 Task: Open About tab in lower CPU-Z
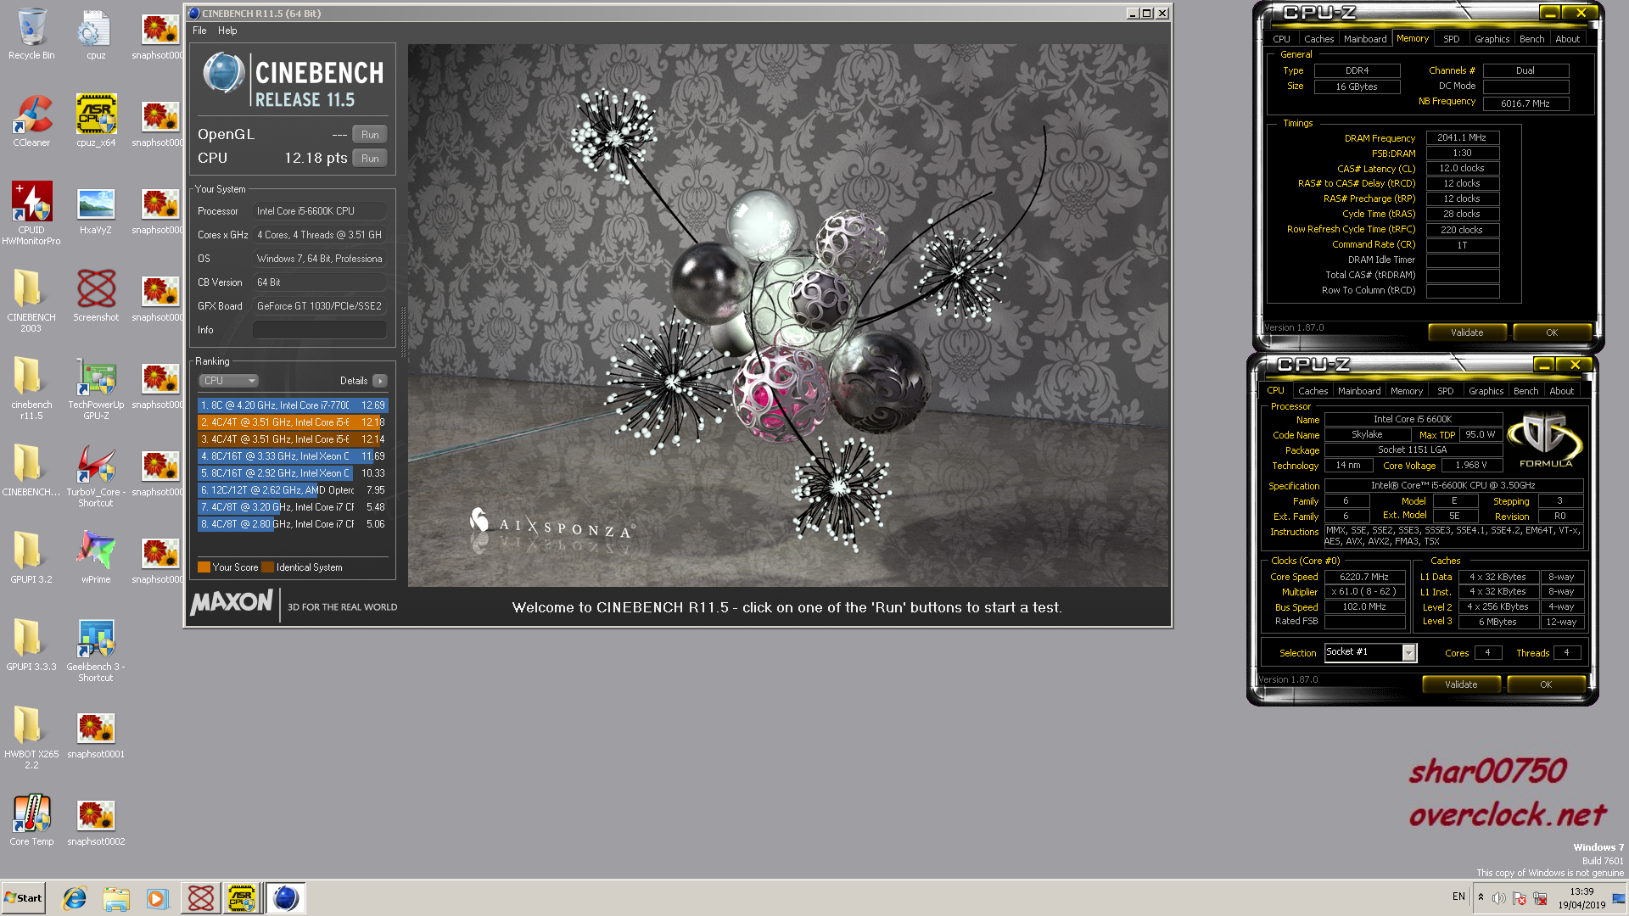coord(1561,391)
